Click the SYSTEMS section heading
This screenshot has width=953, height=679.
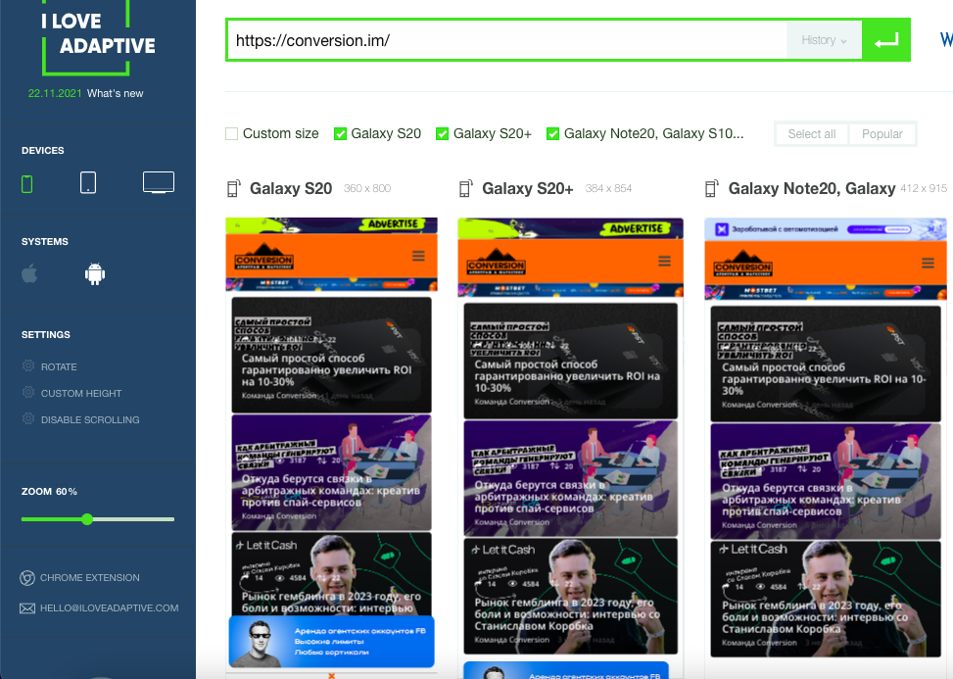(x=45, y=241)
